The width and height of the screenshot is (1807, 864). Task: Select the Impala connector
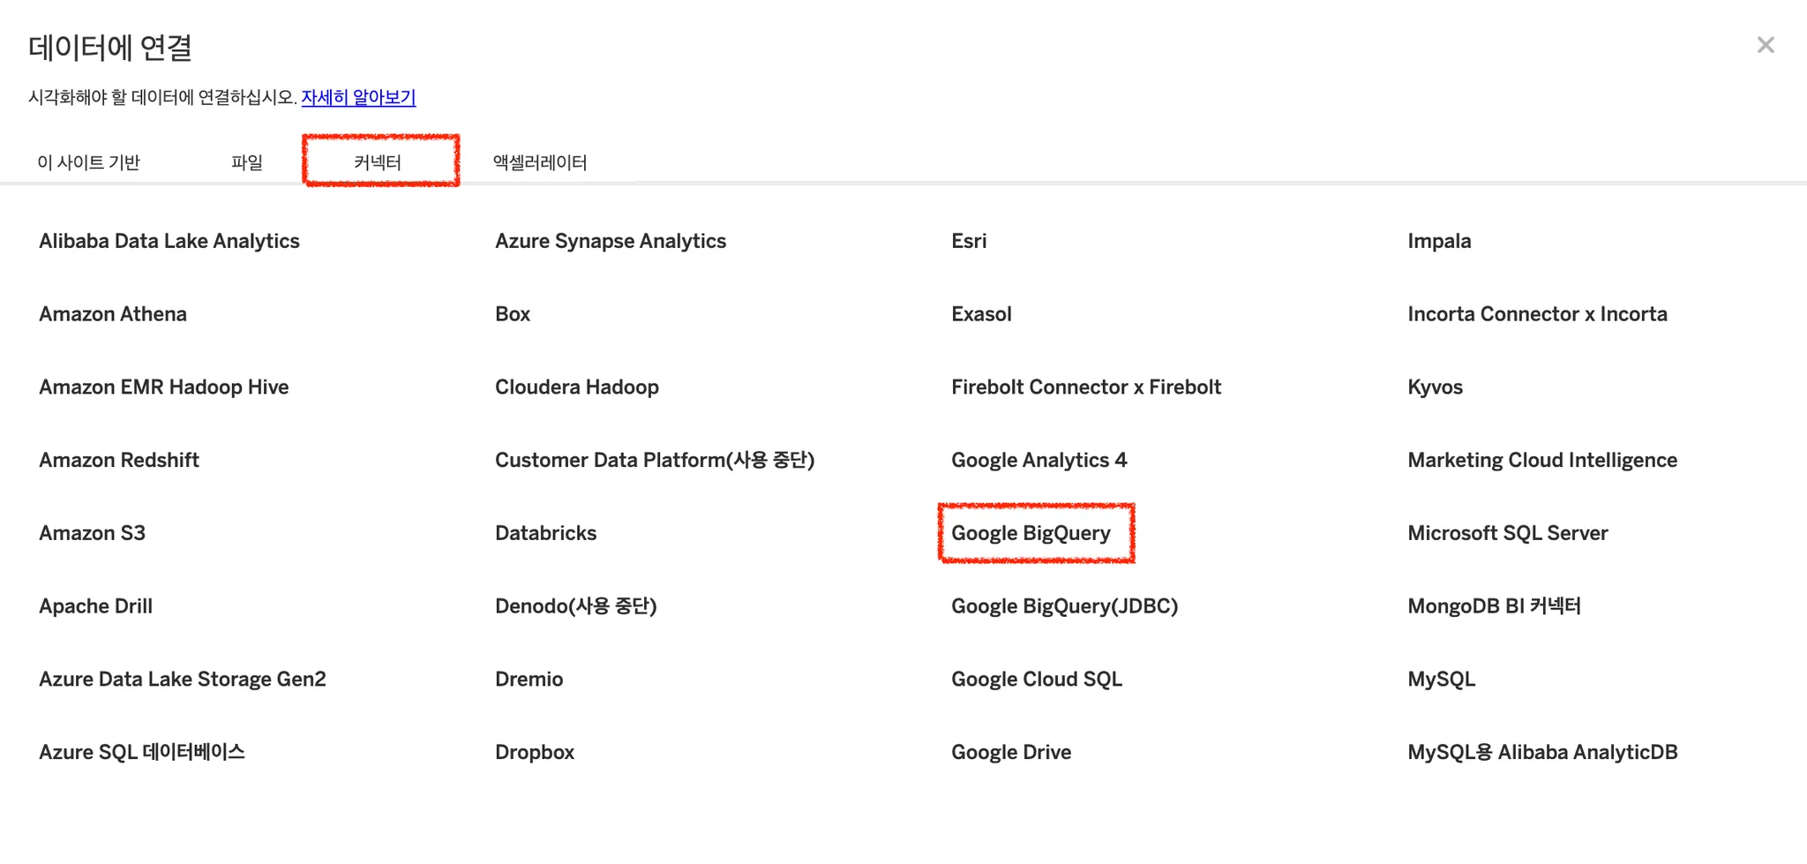point(1439,241)
